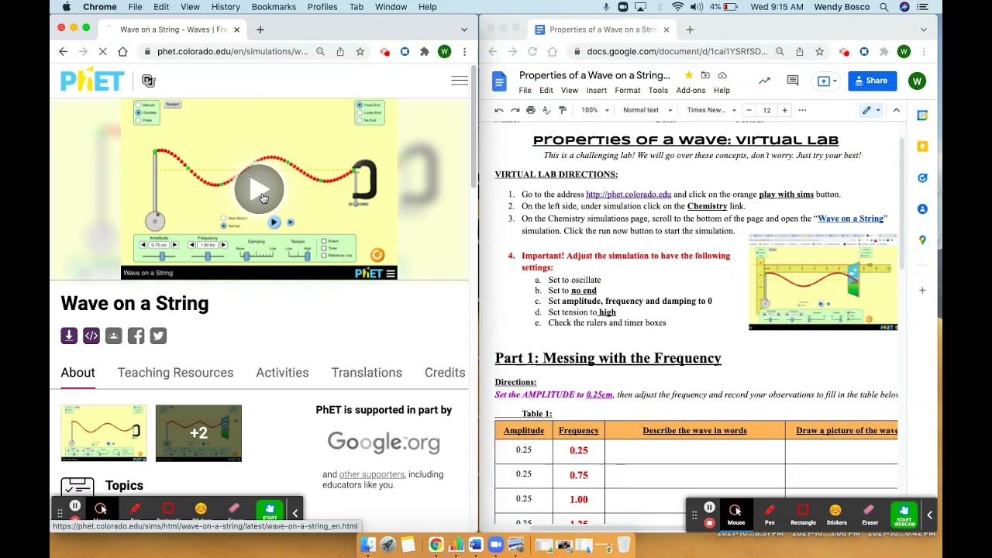Decrease font size in Docs toolbar
The width and height of the screenshot is (992, 558).
(749, 110)
